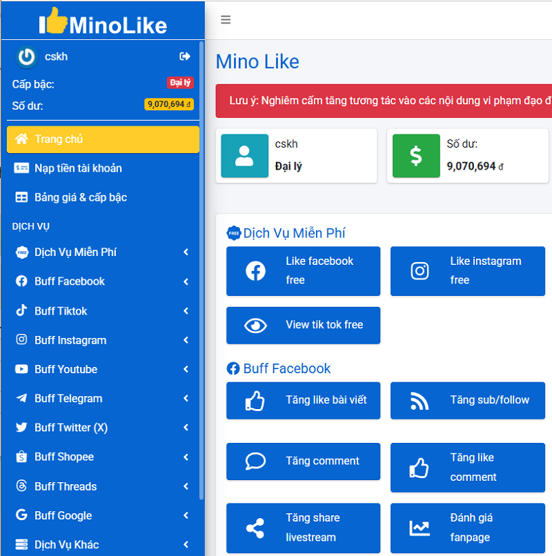The width and height of the screenshot is (552, 556).
Task: Open Like facebook free service button
Action: tap(304, 271)
